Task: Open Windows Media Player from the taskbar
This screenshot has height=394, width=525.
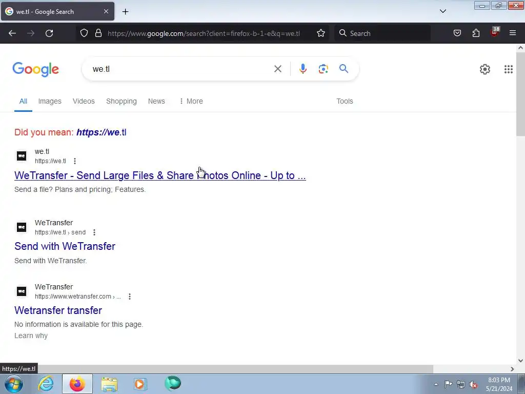Action: [x=140, y=384]
